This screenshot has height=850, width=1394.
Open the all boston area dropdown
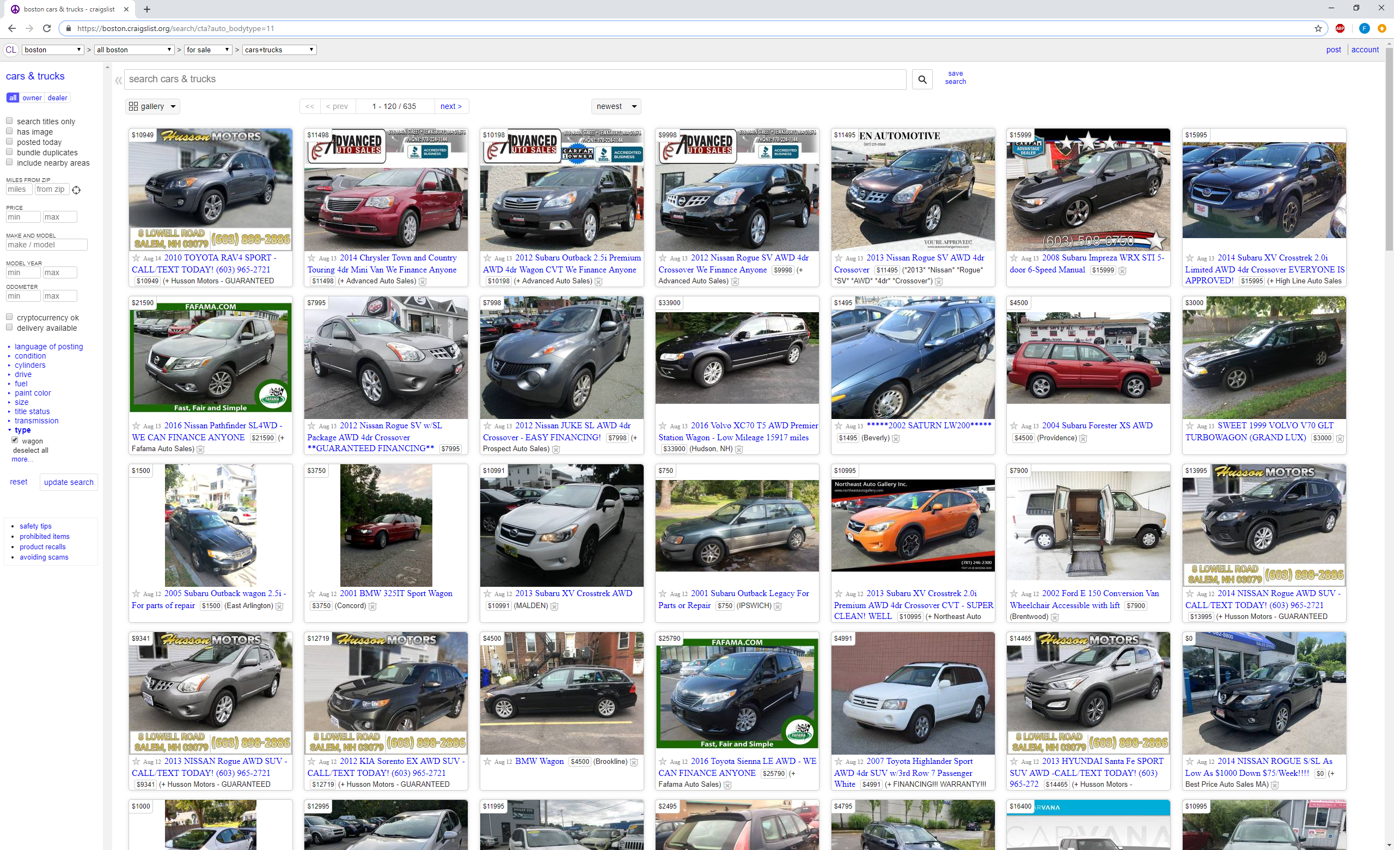pyautogui.click(x=134, y=50)
